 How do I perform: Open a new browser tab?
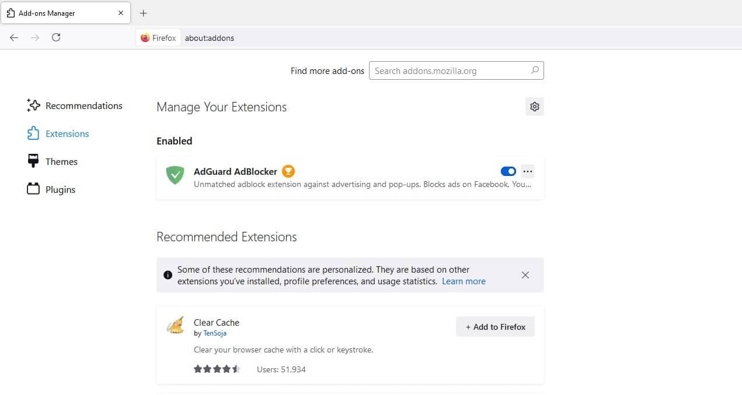point(143,12)
